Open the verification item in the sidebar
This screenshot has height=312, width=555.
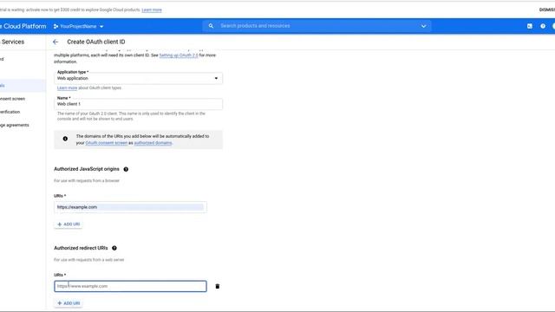click(10, 112)
